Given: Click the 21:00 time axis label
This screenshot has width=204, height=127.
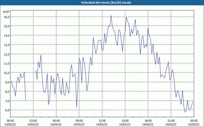Looking at the screenshot, I should [x=171, y=121].
